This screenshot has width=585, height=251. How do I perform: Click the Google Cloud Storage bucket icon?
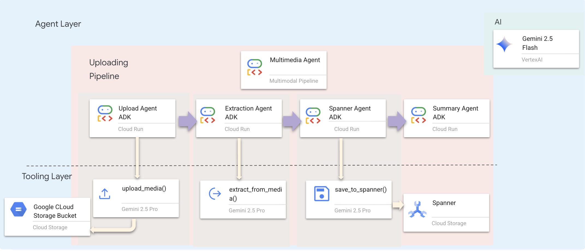(19, 209)
